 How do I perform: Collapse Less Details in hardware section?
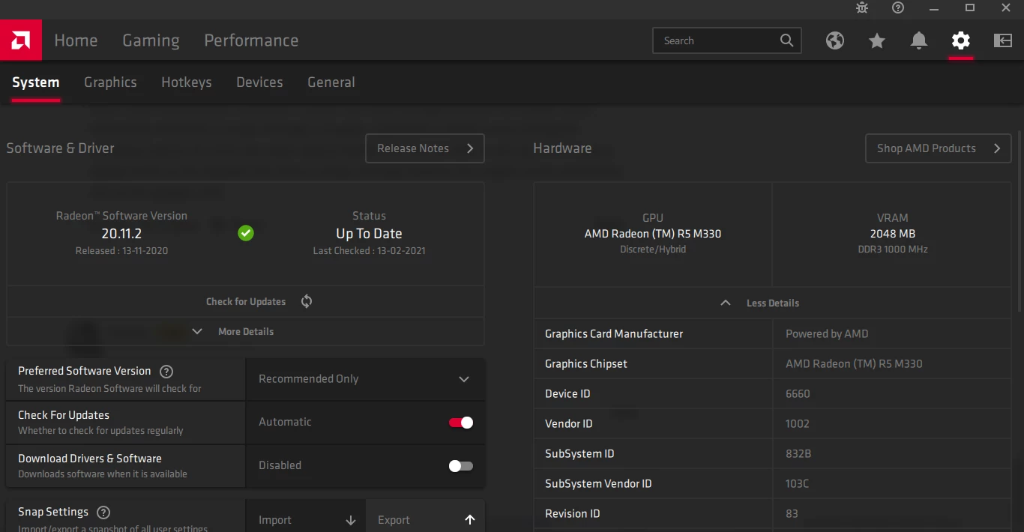[x=772, y=303]
